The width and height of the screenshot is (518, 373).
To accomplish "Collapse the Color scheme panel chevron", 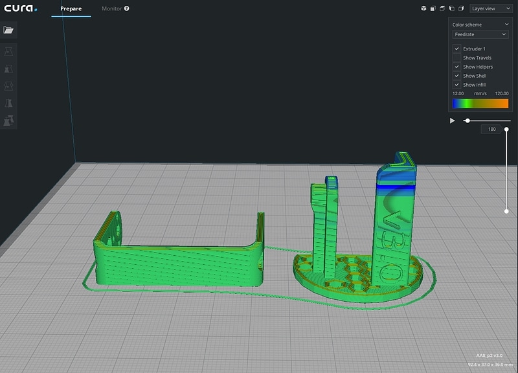I will pyautogui.click(x=506, y=25).
